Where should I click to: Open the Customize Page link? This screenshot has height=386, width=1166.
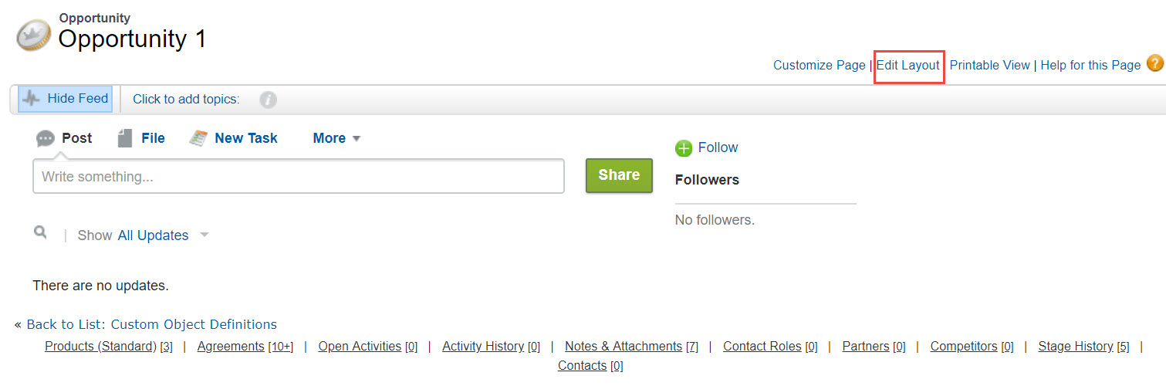coord(819,65)
